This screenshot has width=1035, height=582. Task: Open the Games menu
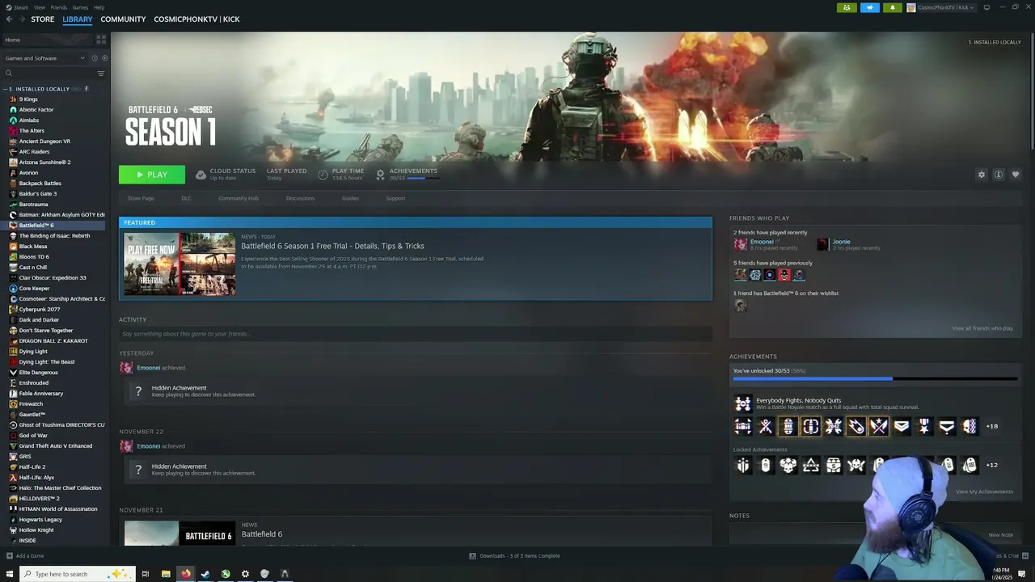pyautogui.click(x=80, y=7)
